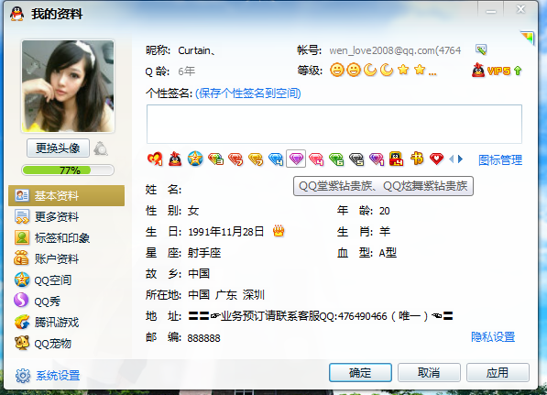Click the 应用 button

pos(498,372)
